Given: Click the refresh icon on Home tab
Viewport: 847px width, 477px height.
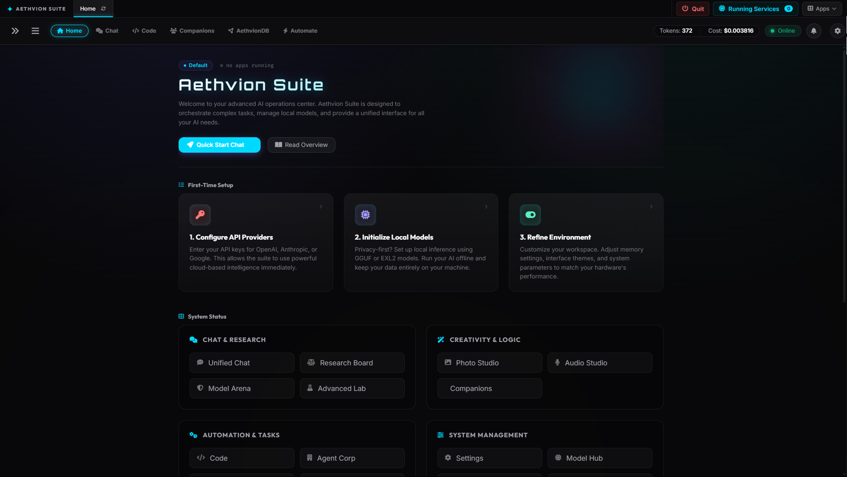Looking at the screenshot, I should pos(104,9).
